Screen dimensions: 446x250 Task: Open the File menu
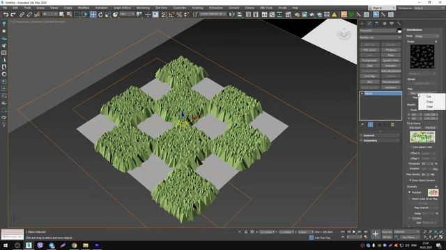click(5, 8)
